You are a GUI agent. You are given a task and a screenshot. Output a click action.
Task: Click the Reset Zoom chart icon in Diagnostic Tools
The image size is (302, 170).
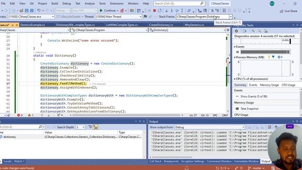click(266, 31)
